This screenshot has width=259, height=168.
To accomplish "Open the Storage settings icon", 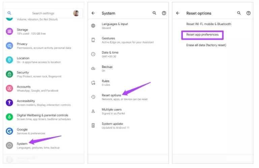I will pyautogui.click(x=10, y=31).
